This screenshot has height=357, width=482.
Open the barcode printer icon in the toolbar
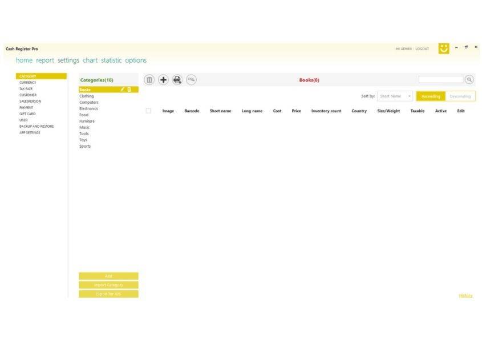click(177, 79)
